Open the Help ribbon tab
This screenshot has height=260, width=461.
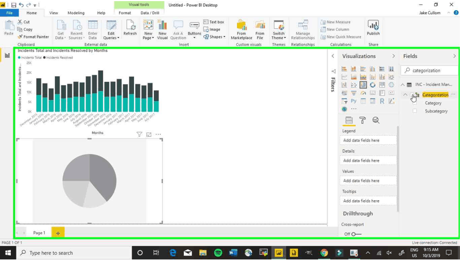point(101,13)
